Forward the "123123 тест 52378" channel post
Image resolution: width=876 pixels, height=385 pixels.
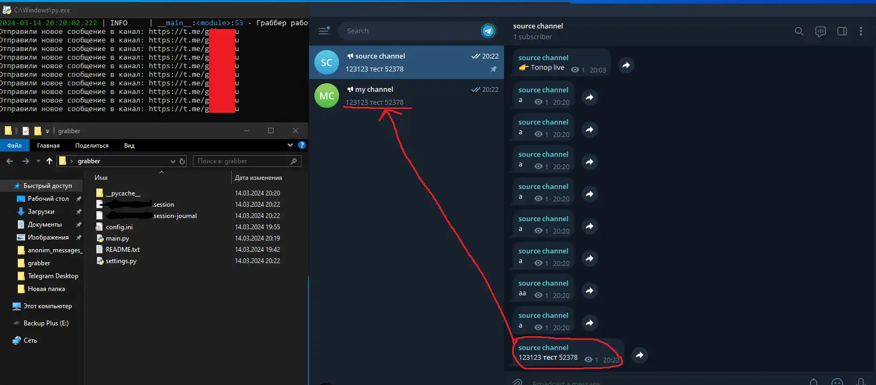click(x=639, y=355)
